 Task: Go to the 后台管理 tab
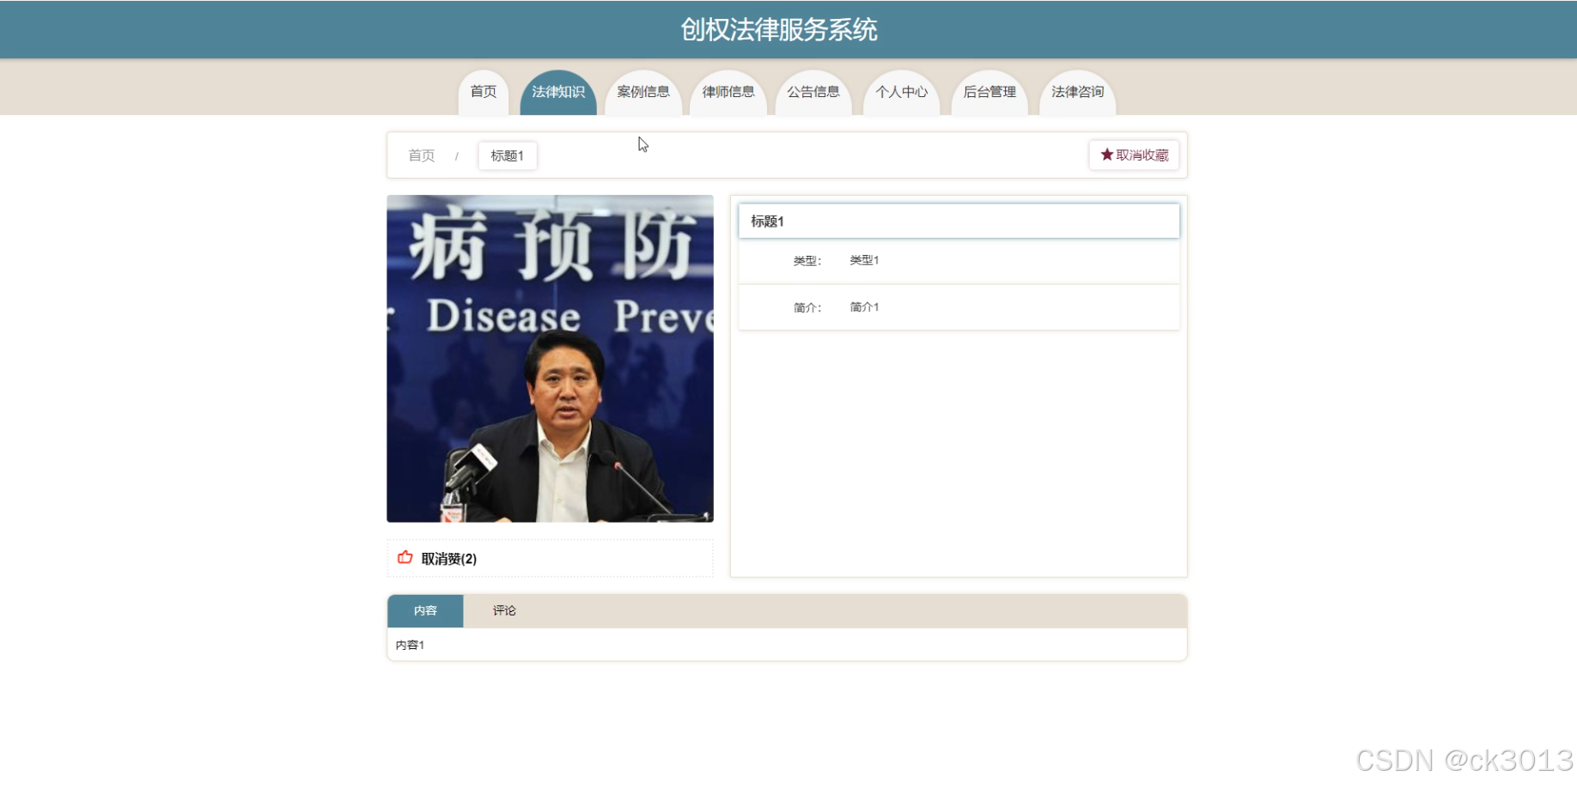tap(989, 92)
